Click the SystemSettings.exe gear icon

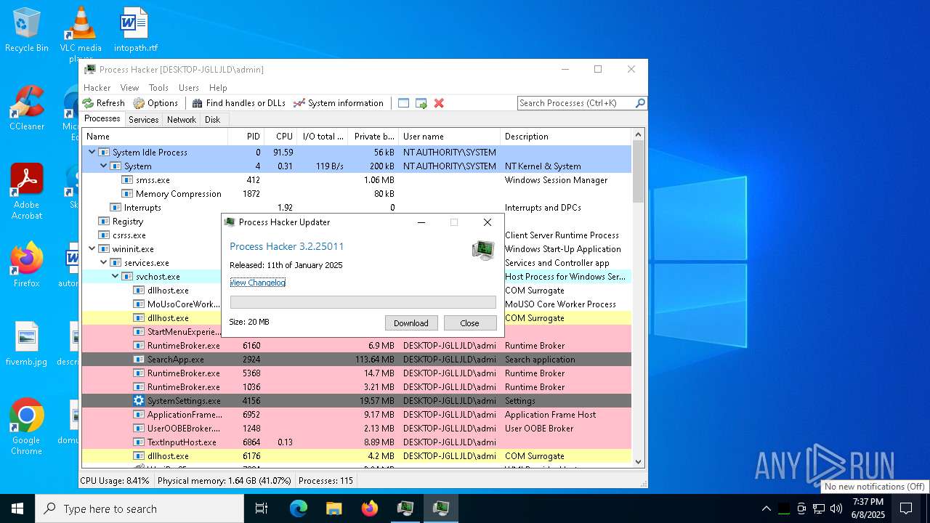[139, 401]
